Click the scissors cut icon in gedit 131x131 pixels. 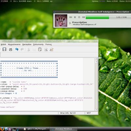[x=29, y=49]
